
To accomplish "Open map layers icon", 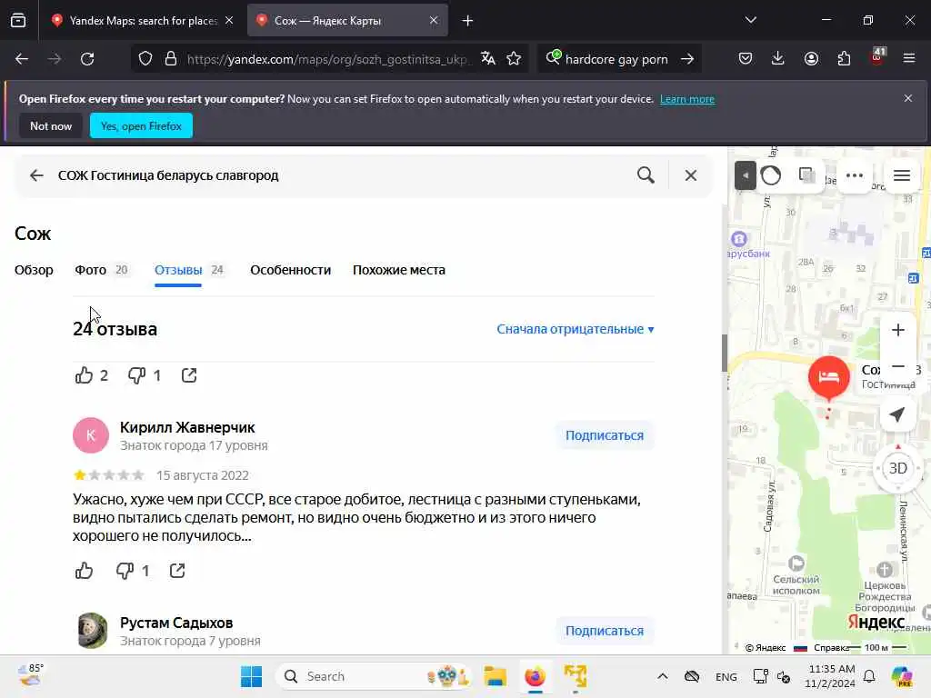I will 806,175.
